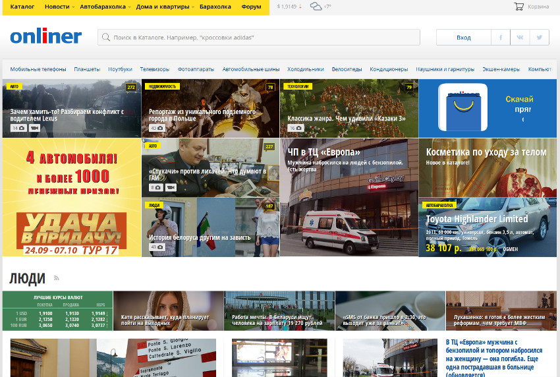The width and height of the screenshot is (560, 377).
Task: Log in with the VK icon
Action: tap(520, 38)
